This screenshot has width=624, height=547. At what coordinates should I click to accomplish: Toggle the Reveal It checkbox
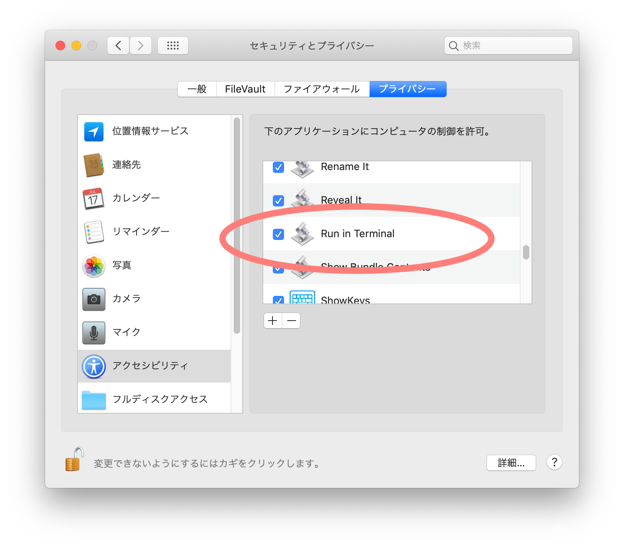(x=278, y=200)
